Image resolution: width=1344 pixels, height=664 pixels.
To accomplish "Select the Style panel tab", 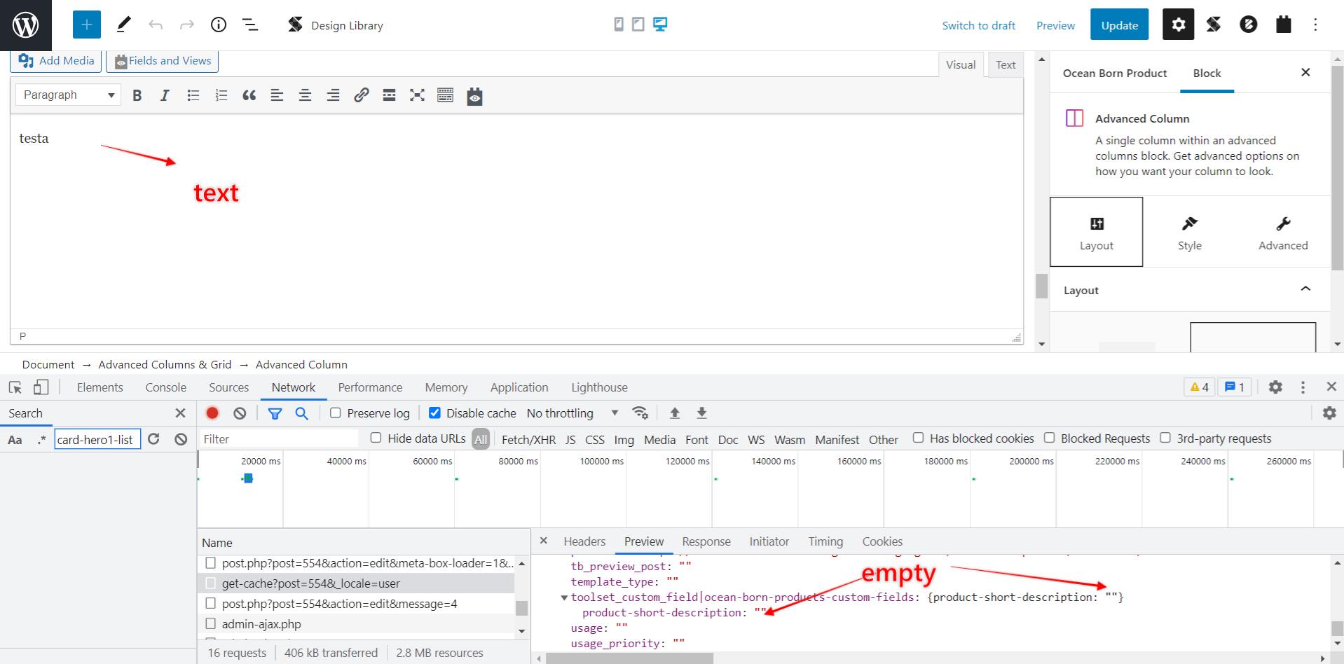I will (1190, 232).
